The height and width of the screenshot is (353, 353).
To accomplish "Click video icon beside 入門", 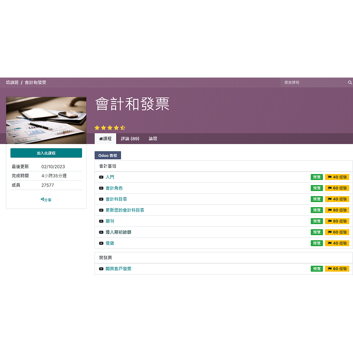I will [101, 177].
